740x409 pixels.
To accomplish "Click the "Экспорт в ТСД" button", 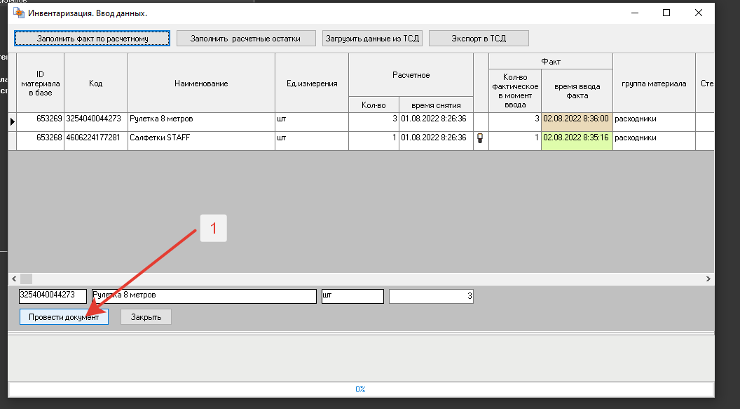I will point(479,39).
